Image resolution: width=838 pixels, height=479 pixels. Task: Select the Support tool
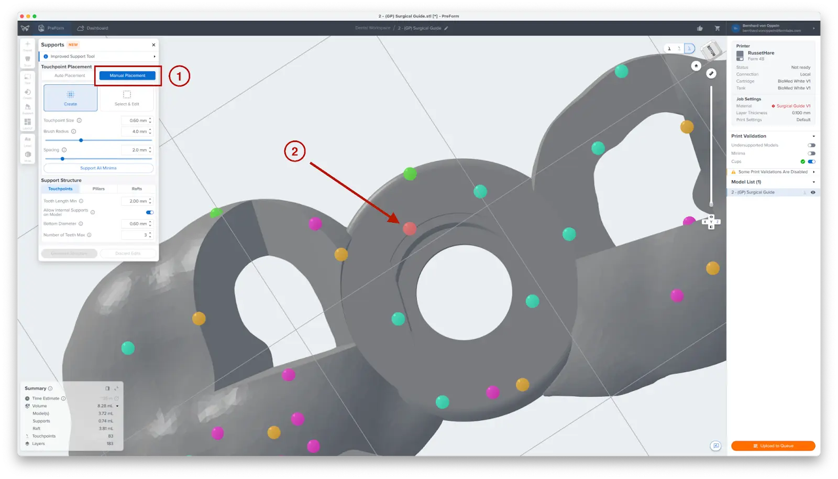point(27,107)
